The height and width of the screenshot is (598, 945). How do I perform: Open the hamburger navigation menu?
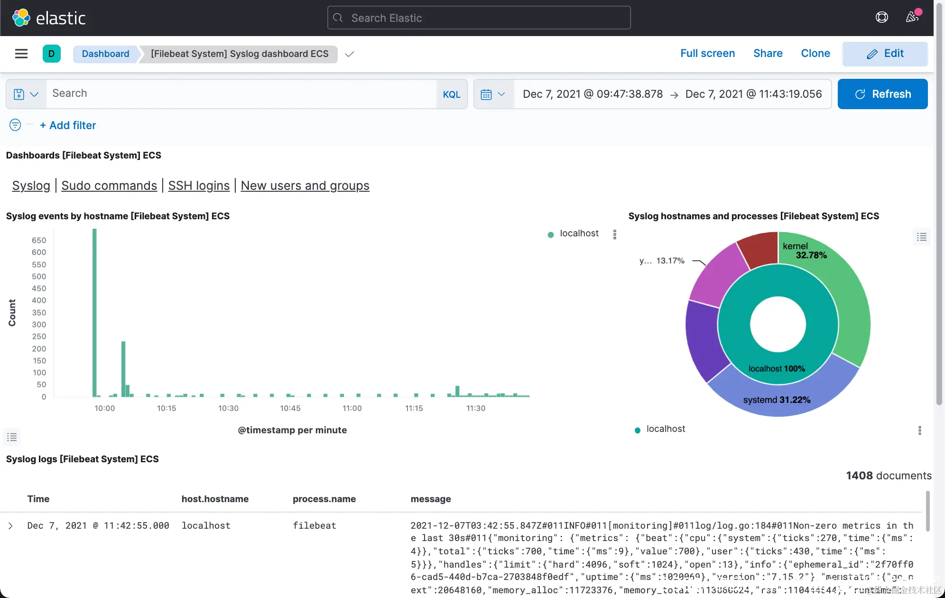click(21, 54)
